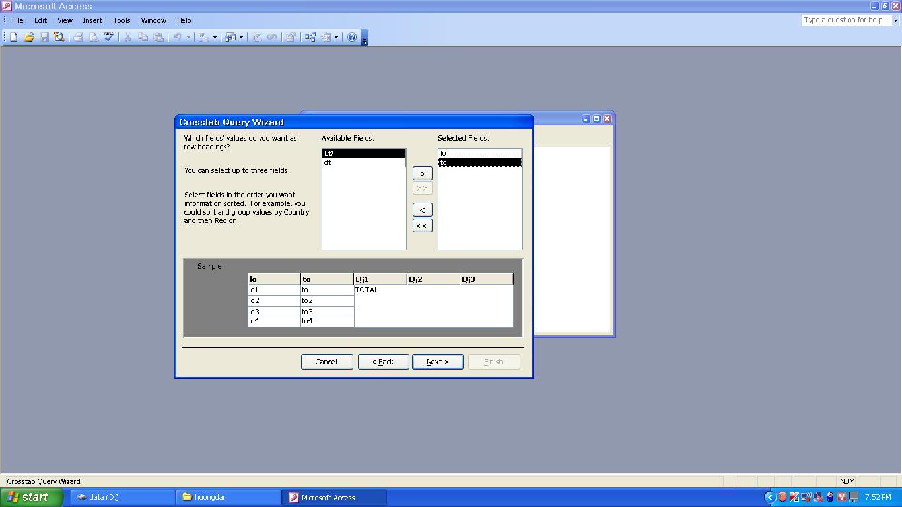The image size is (902, 507).
Task: Click the 7:52 PM taskbar clock
Action: [878, 497]
